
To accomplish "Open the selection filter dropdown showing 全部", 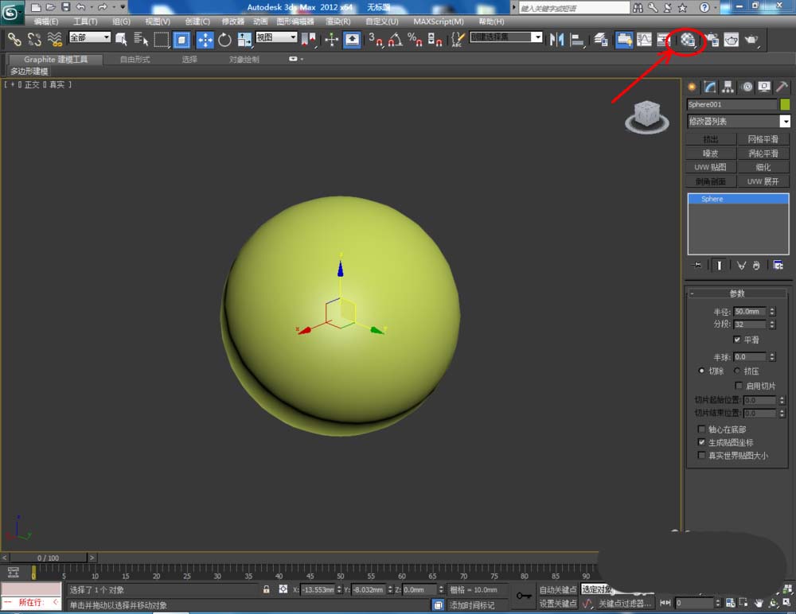I will click(89, 37).
